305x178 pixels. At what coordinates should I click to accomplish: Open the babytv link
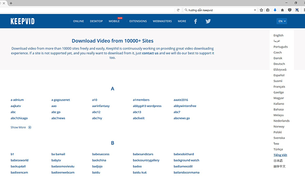56,160
